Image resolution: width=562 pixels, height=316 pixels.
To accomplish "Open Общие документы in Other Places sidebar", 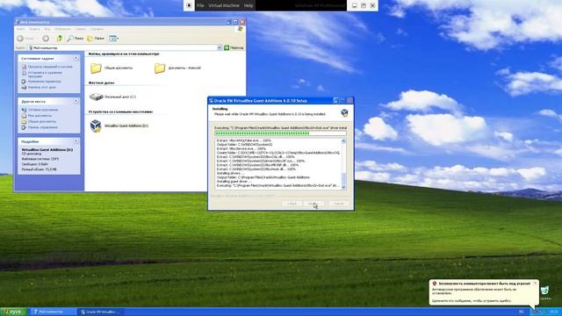I will (x=41, y=121).
